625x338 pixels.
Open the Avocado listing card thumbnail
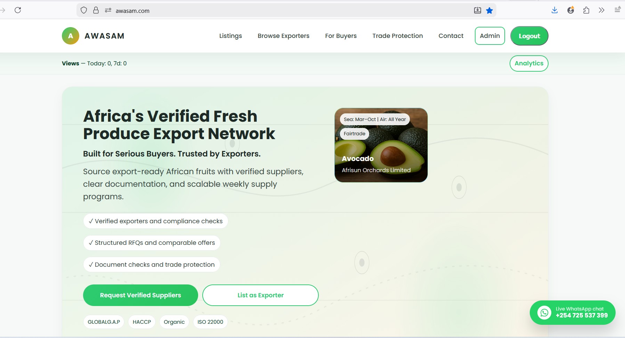(x=381, y=145)
